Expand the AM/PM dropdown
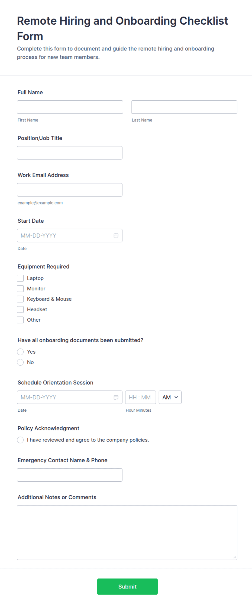 coord(170,397)
